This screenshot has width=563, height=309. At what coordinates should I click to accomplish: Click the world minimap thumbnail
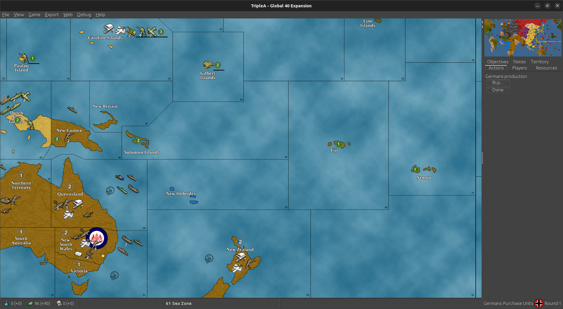pos(523,37)
